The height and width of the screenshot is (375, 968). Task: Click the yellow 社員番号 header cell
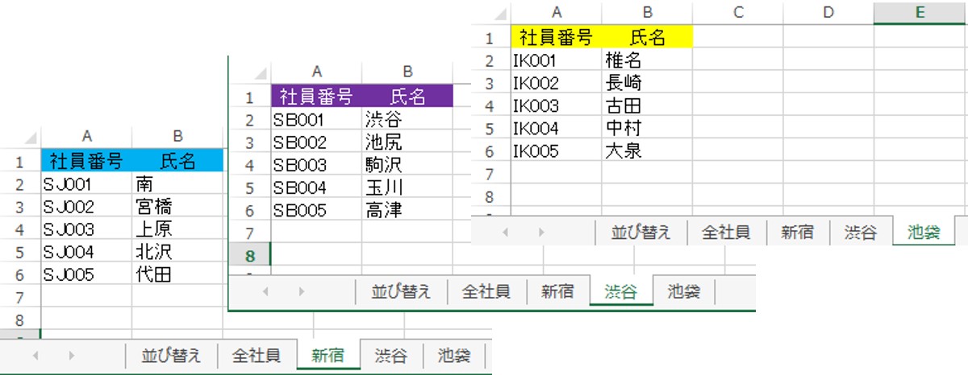tap(557, 37)
